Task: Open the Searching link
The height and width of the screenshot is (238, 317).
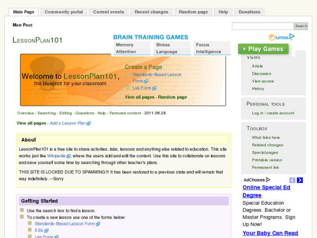Action: click(x=47, y=113)
